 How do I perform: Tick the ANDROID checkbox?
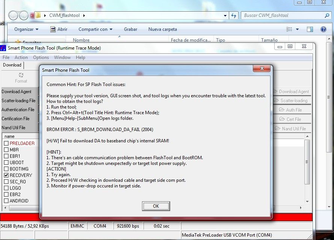point(6,201)
